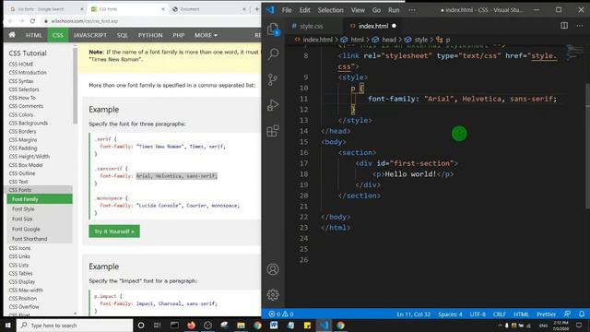Open CSS tab in w3schools navbar
The height and width of the screenshot is (332, 590).
(58, 35)
